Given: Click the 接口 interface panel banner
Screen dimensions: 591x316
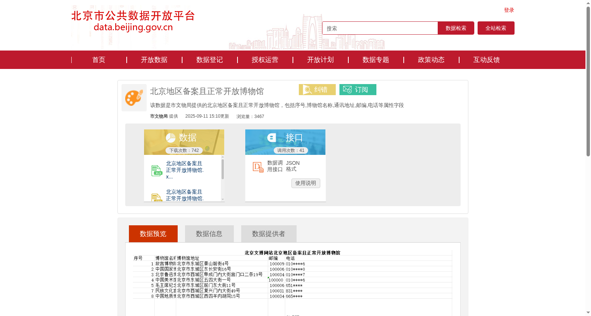Looking at the screenshot, I should 285,142.
